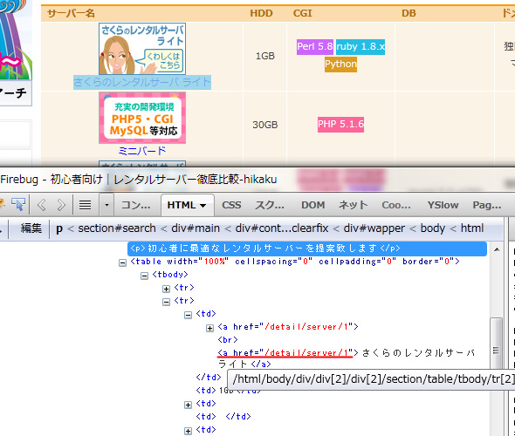Select div#cont...clearfix in the breadcrumb
Screen dimensions: 515x436
click(282, 228)
